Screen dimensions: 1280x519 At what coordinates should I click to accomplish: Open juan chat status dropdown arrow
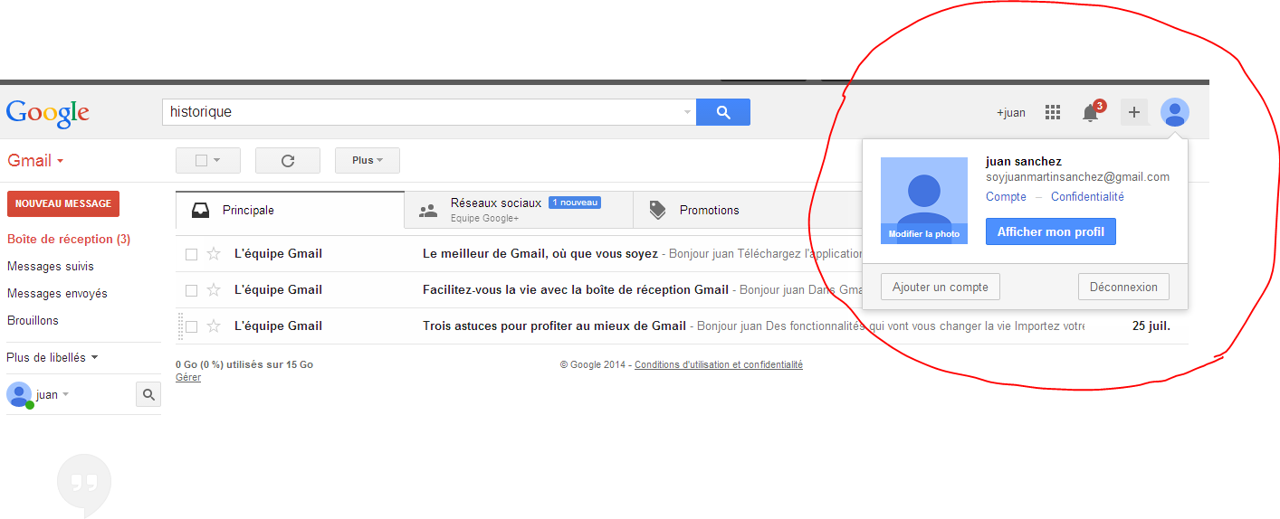tap(65, 395)
